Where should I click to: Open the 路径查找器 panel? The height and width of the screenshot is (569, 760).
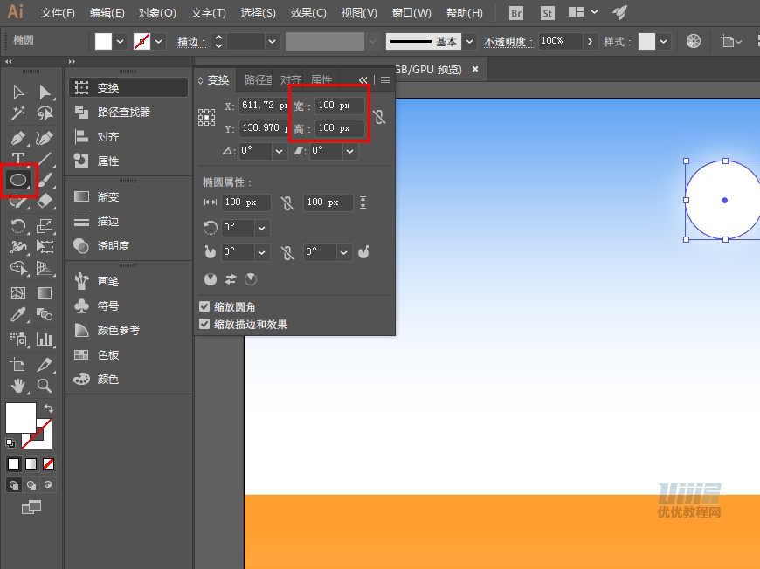point(123,112)
